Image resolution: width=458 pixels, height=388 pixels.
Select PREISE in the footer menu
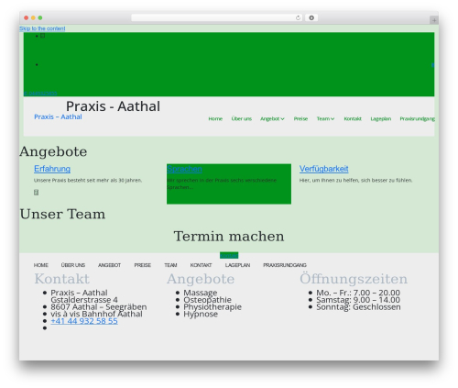tap(143, 265)
